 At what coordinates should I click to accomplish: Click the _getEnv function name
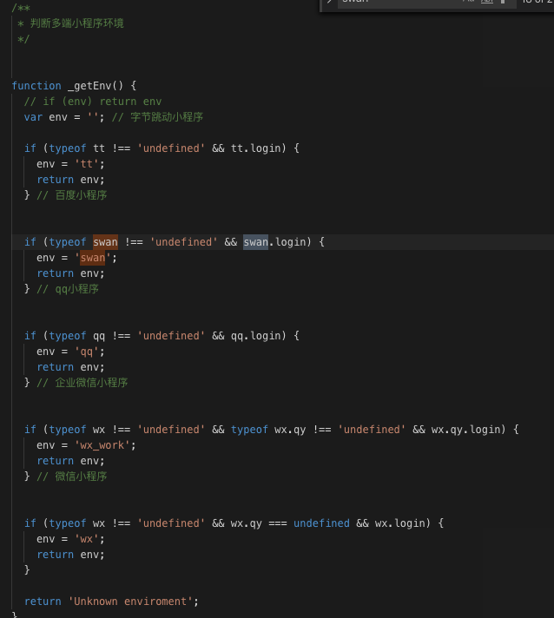click(89, 86)
